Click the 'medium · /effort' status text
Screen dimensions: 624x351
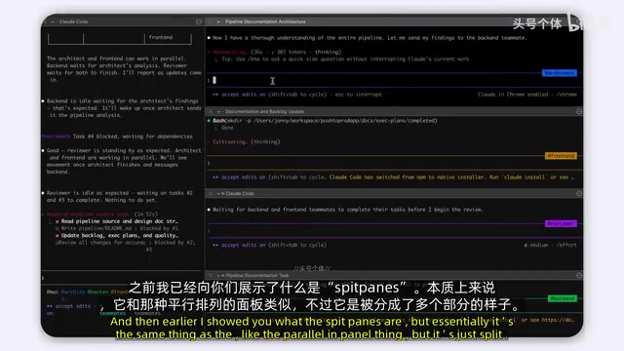click(x=551, y=245)
